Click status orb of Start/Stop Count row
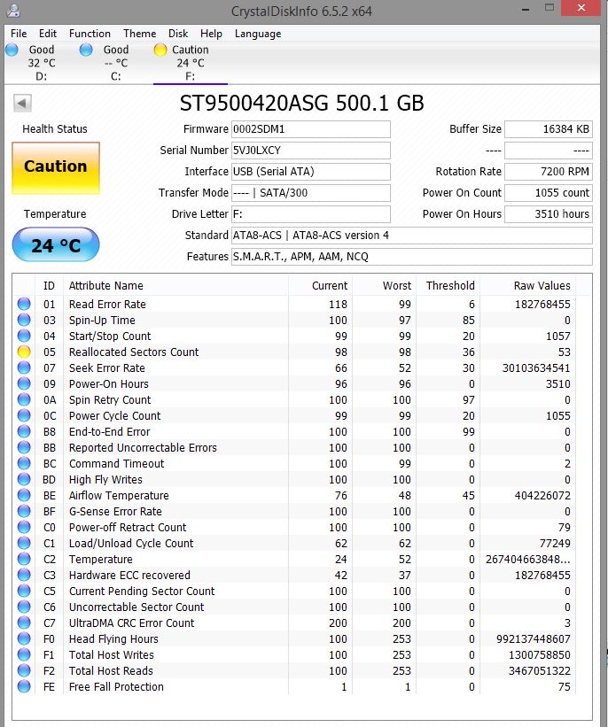This screenshot has height=727, width=608. (24, 336)
